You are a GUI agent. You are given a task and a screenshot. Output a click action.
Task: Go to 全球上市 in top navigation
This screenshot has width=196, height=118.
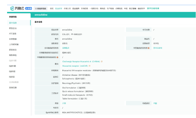pos(68,9)
